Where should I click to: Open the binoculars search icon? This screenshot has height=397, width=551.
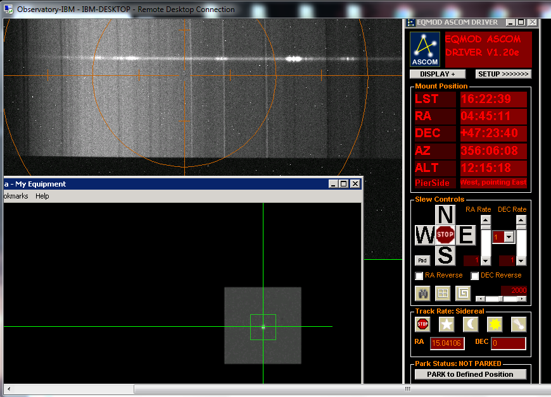point(422,293)
